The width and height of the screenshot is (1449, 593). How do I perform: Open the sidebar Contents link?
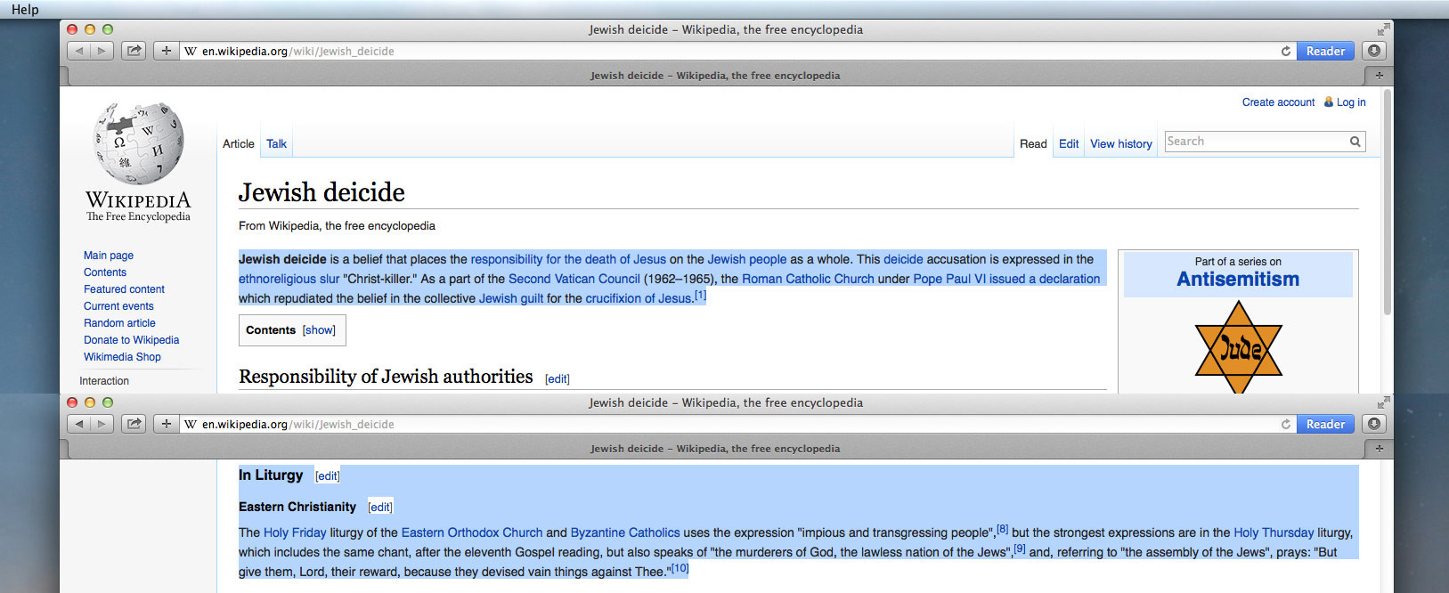(105, 272)
